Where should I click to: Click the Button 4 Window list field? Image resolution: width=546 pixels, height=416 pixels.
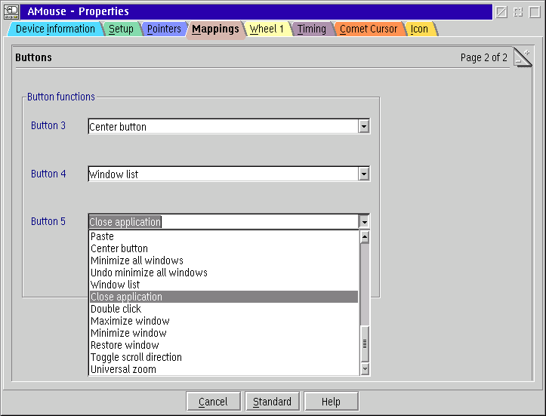tap(224, 174)
